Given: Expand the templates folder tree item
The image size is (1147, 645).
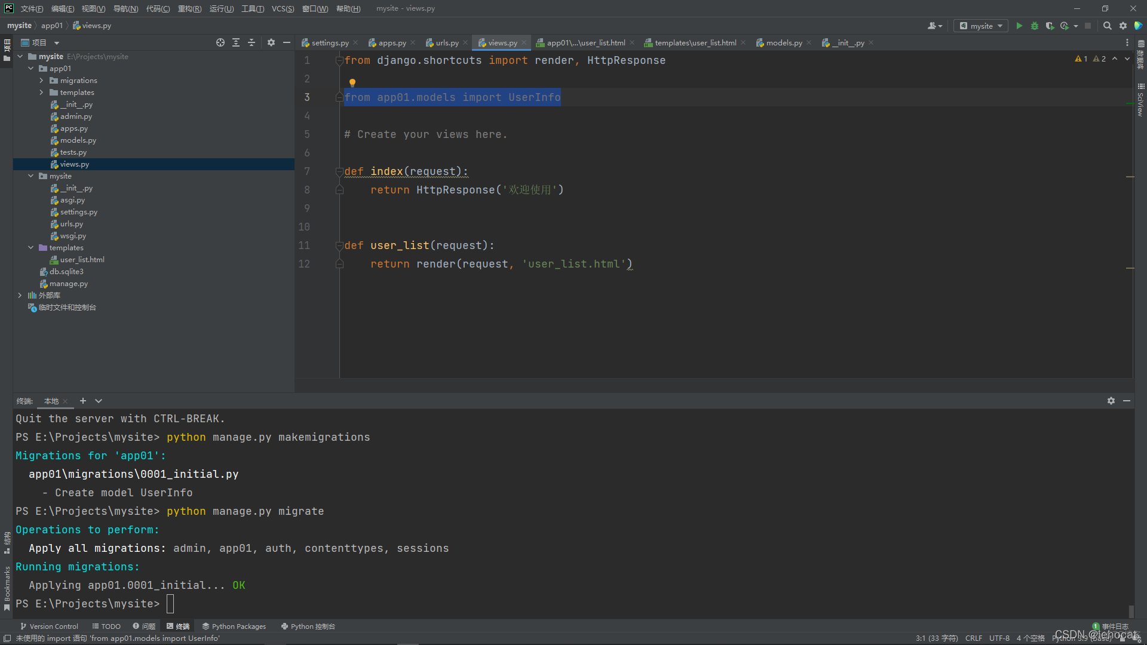Looking at the screenshot, I should pyautogui.click(x=42, y=92).
